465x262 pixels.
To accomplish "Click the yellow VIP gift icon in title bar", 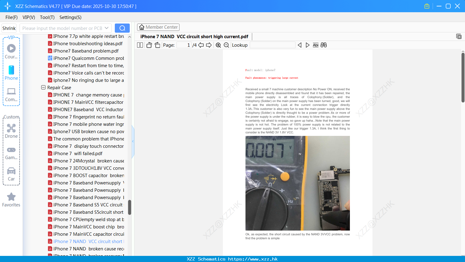I will coord(427,6).
